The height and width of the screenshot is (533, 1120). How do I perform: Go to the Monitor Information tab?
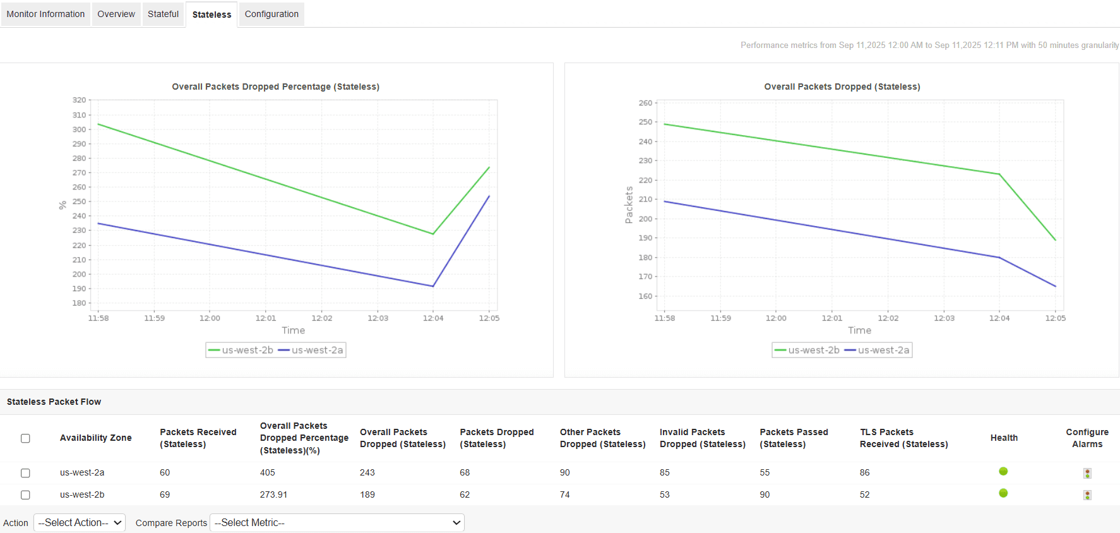45,14
